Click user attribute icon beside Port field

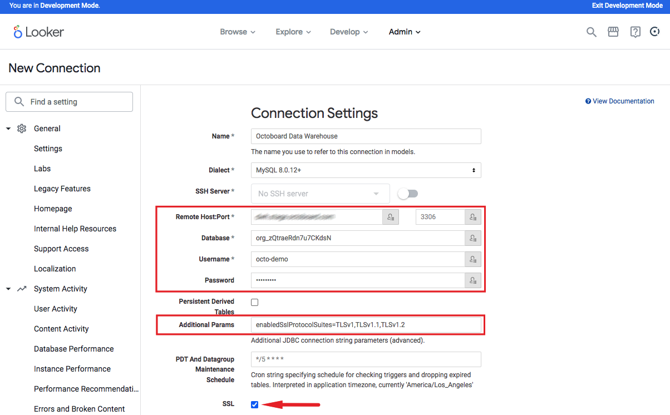click(x=473, y=217)
